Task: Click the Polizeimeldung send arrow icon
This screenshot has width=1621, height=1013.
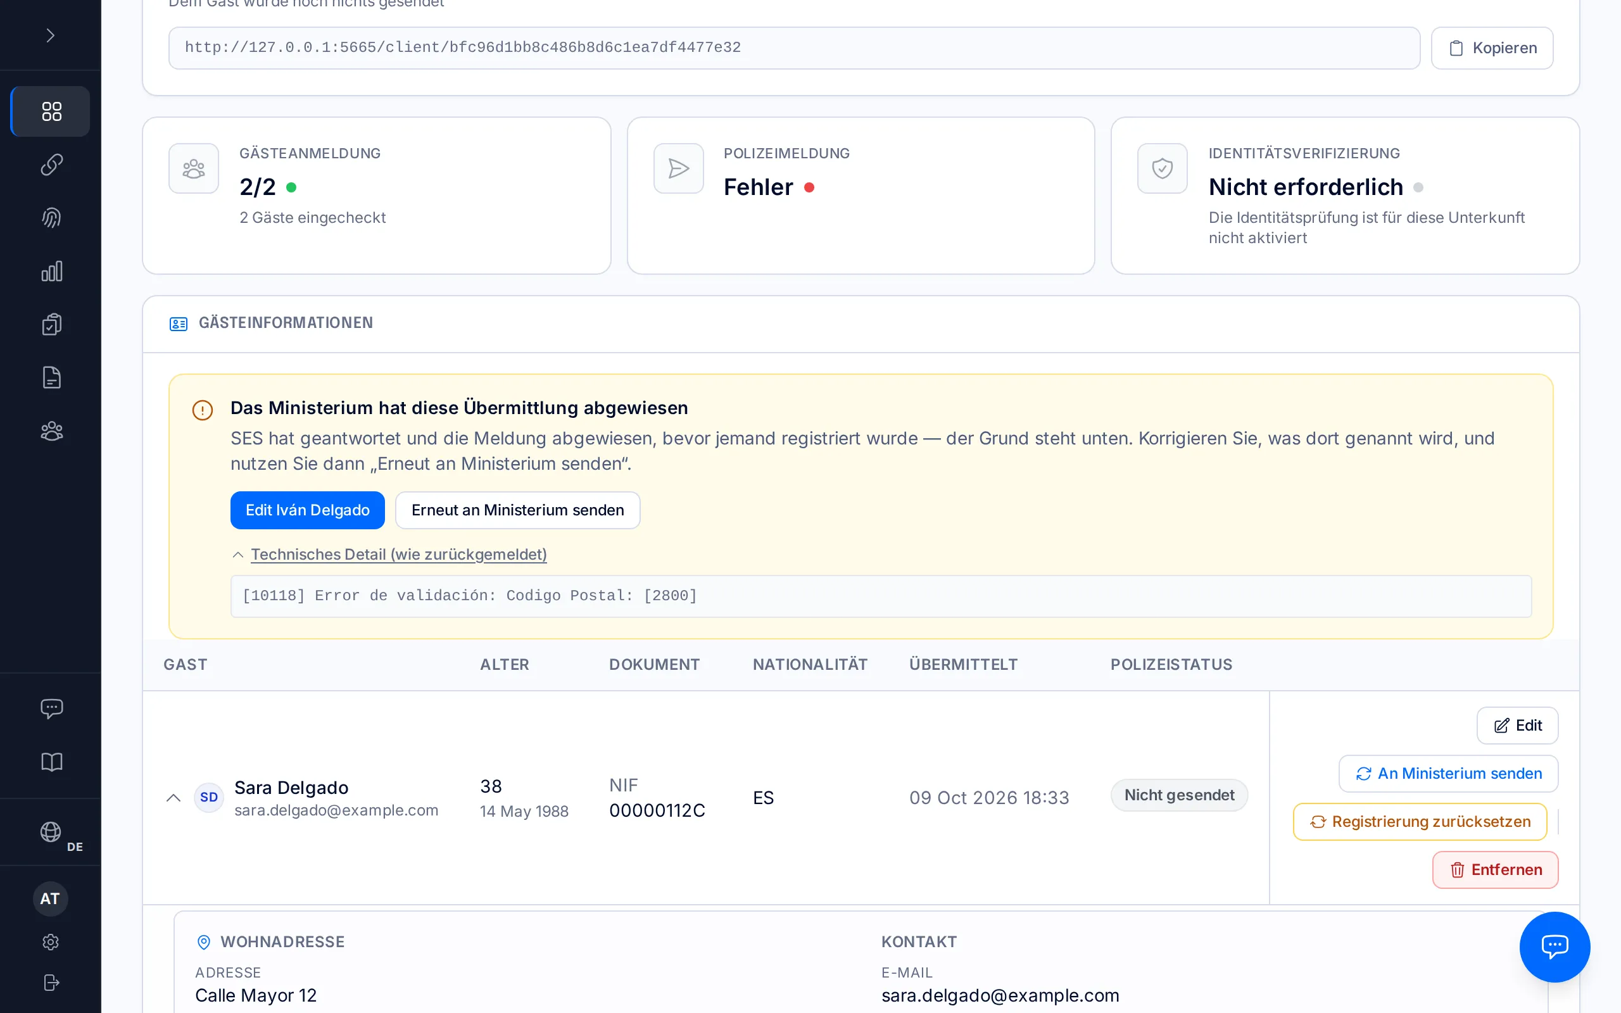Action: pos(679,168)
